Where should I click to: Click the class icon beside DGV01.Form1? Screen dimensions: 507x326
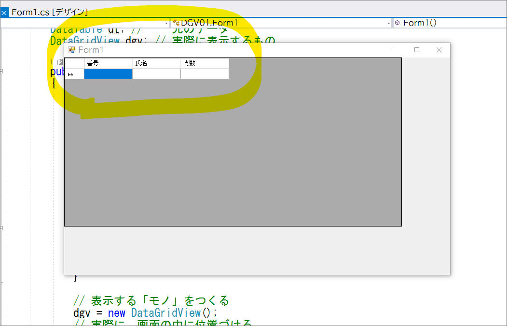click(175, 22)
